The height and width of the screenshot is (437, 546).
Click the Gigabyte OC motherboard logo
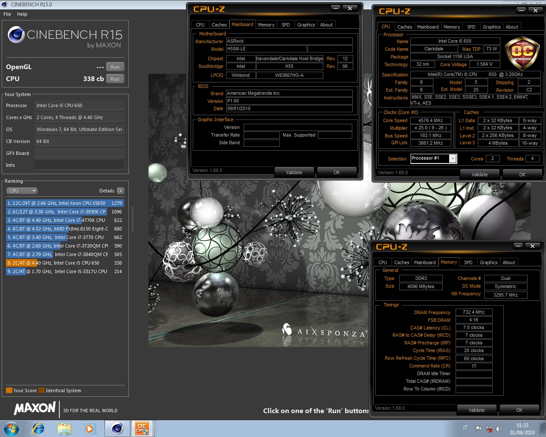522,54
